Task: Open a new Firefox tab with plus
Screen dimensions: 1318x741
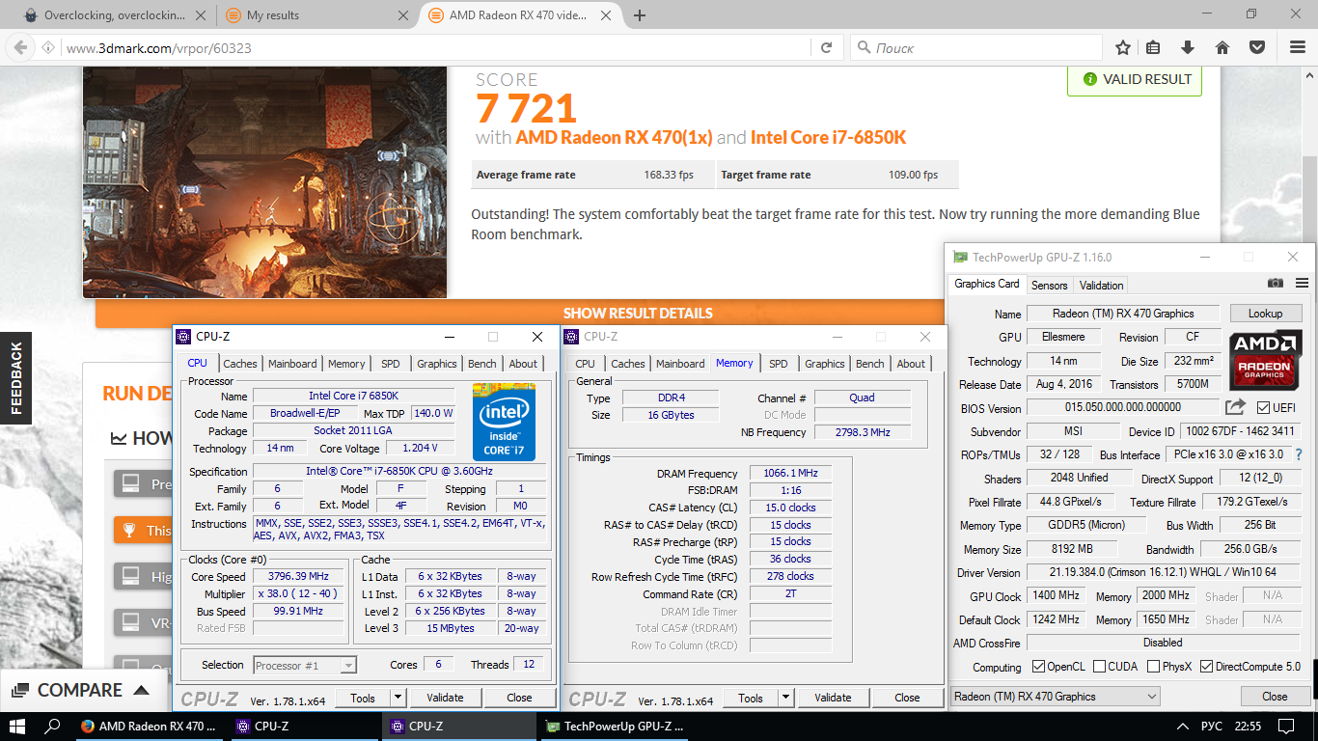Action: click(x=640, y=15)
